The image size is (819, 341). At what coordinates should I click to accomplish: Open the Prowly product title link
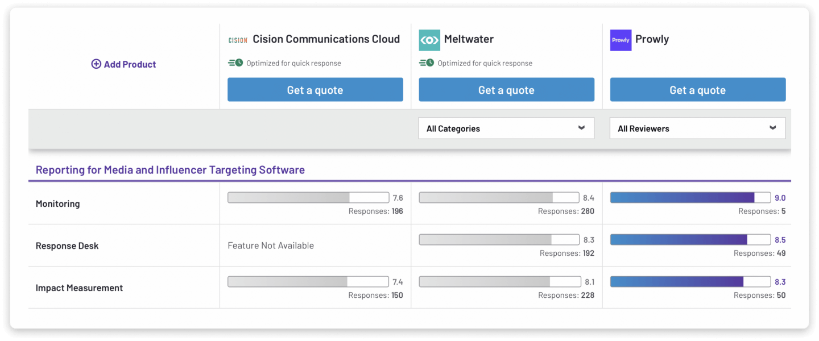point(652,39)
